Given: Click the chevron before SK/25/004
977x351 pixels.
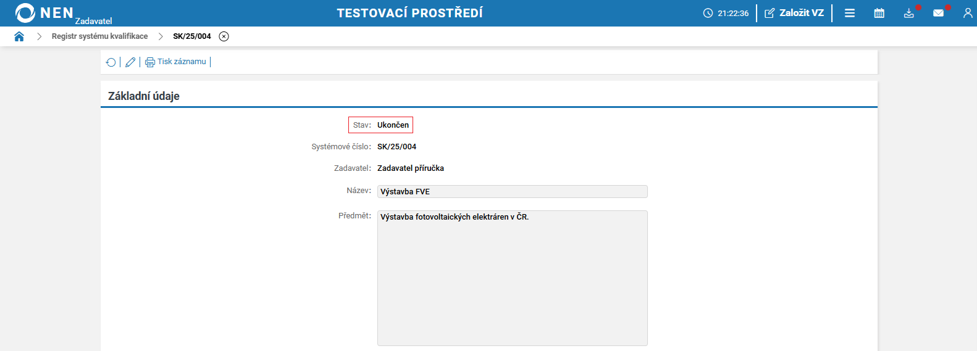Looking at the screenshot, I should pos(161,36).
